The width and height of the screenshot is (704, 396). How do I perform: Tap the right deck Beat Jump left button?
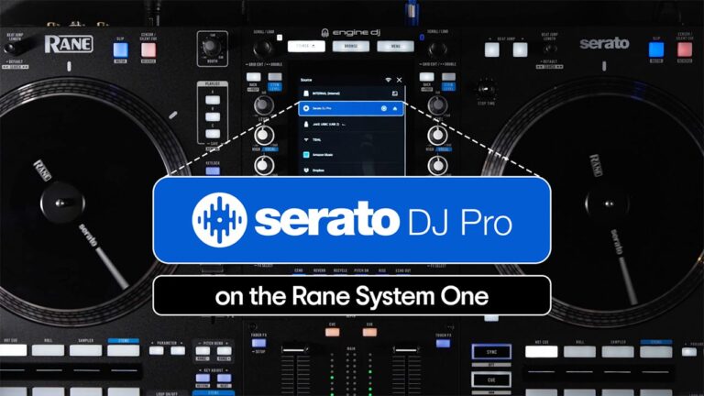coord(492,49)
